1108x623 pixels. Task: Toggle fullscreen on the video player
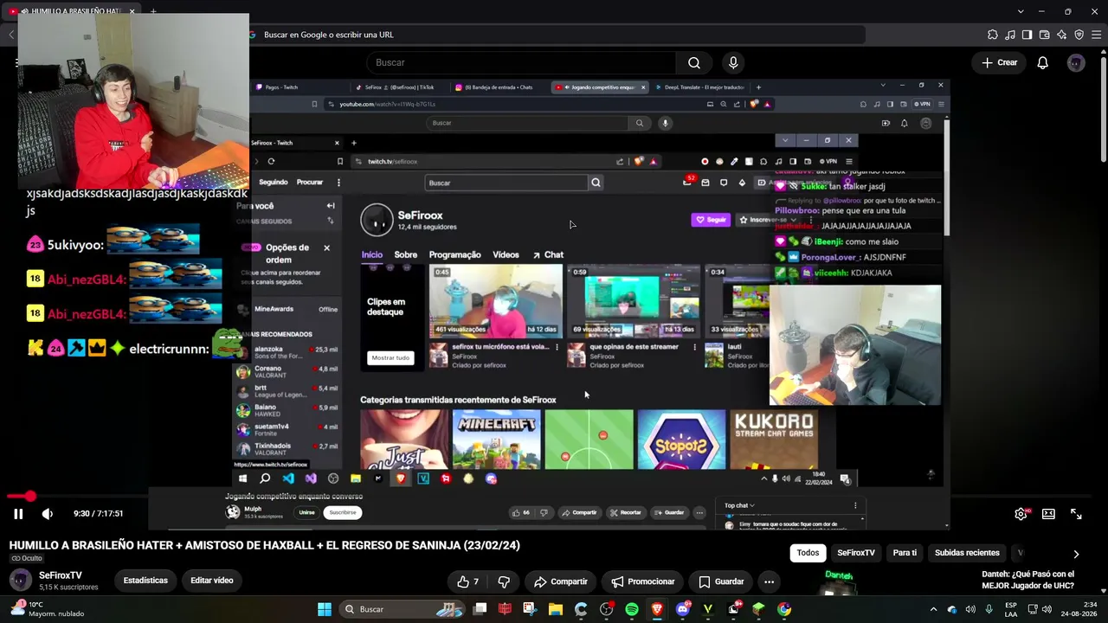click(x=1076, y=514)
